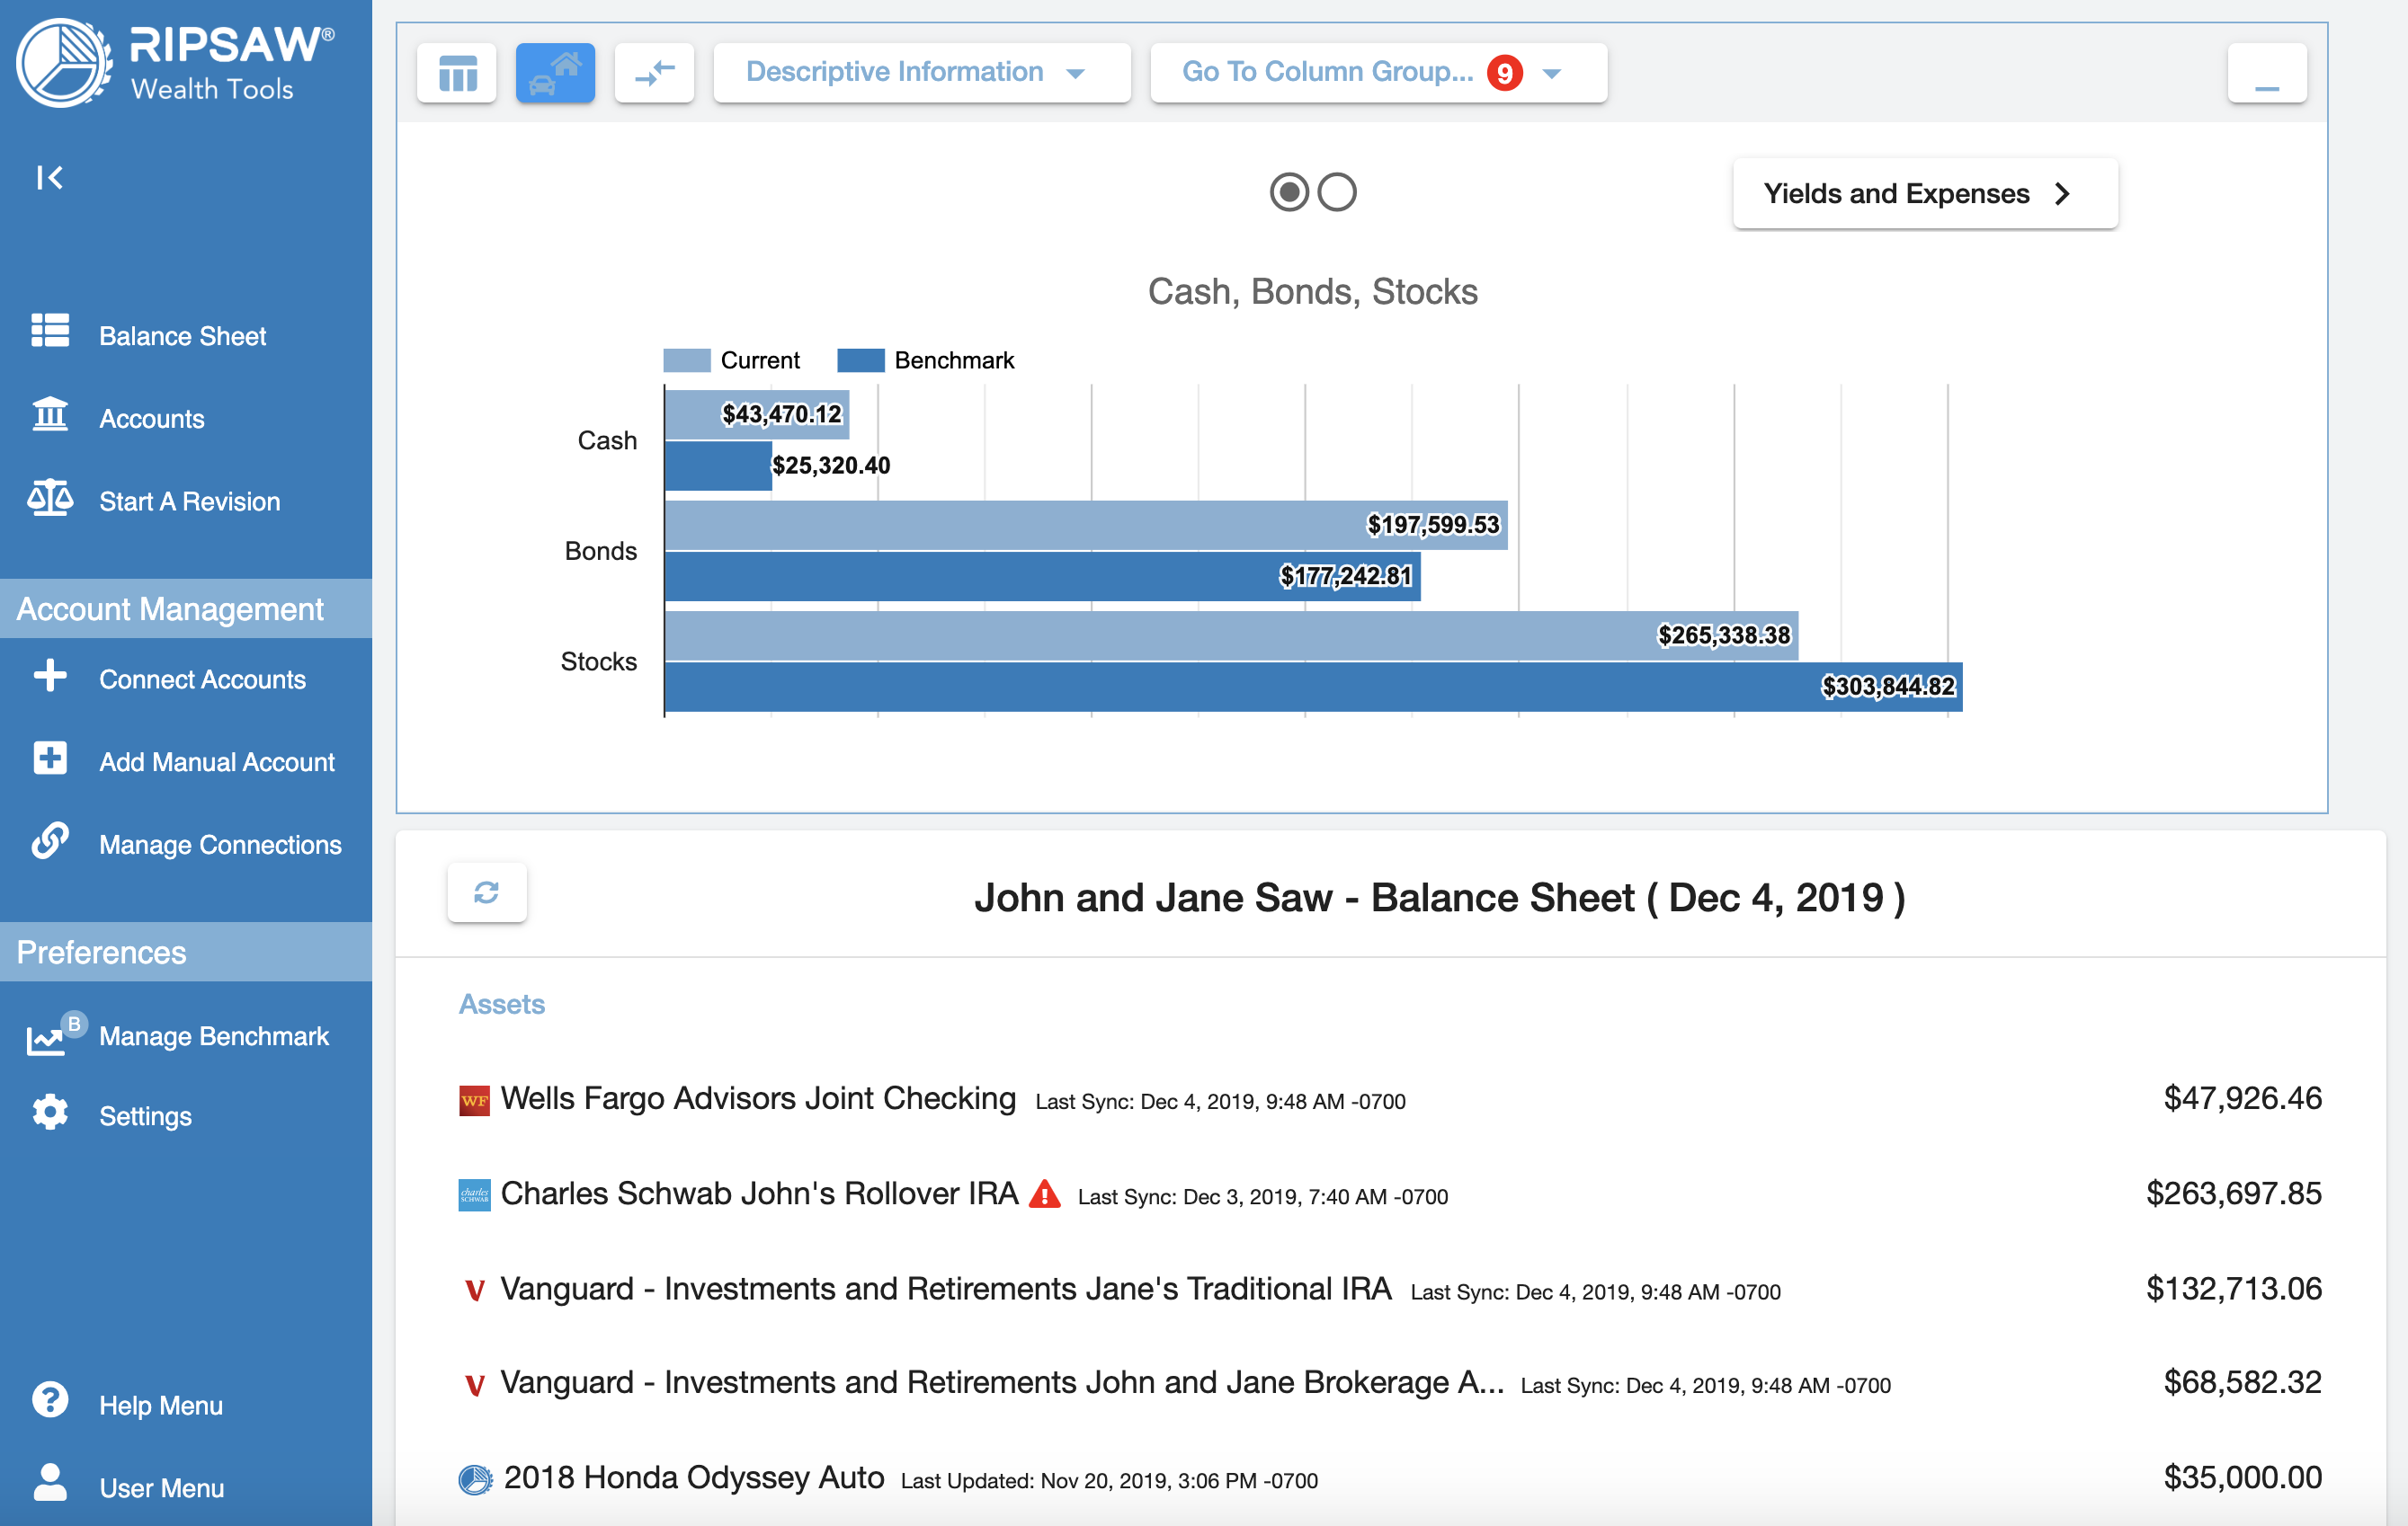Click the Benchmark legend color swatch
Viewport: 2408px width, 1526px height.
pyautogui.click(x=864, y=359)
